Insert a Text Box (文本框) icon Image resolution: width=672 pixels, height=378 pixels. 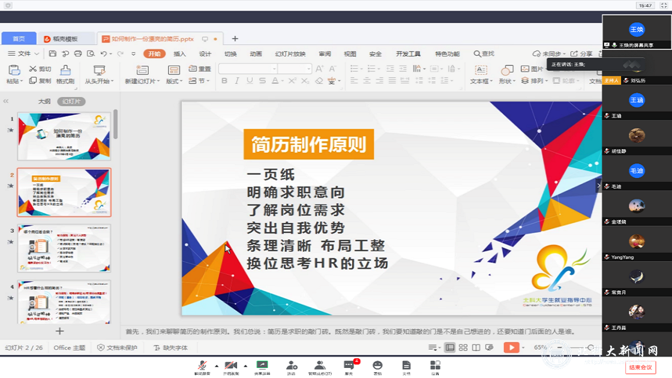pos(481,70)
